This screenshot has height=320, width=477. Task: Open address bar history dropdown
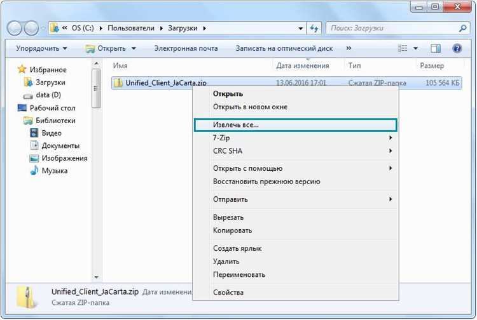(301, 29)
